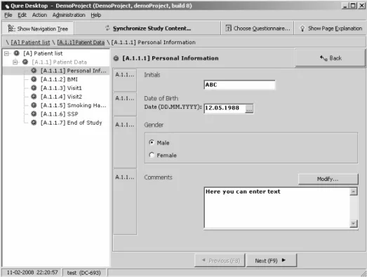Click the status icon of [A.1.1.4] Visit2

(x=34, y=96)
